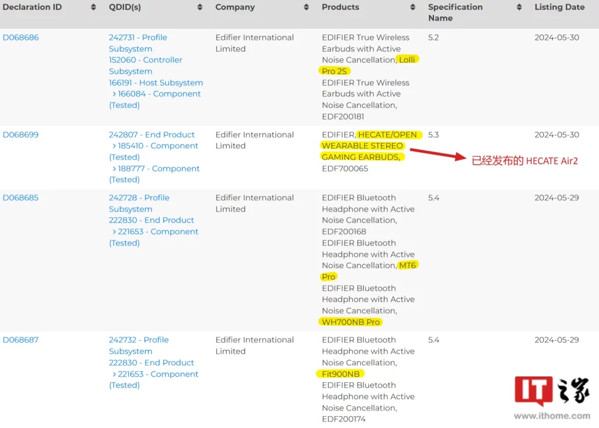Select Company cell in D068685 row
The width and height of the screenshot is (599, 428).
254,204
